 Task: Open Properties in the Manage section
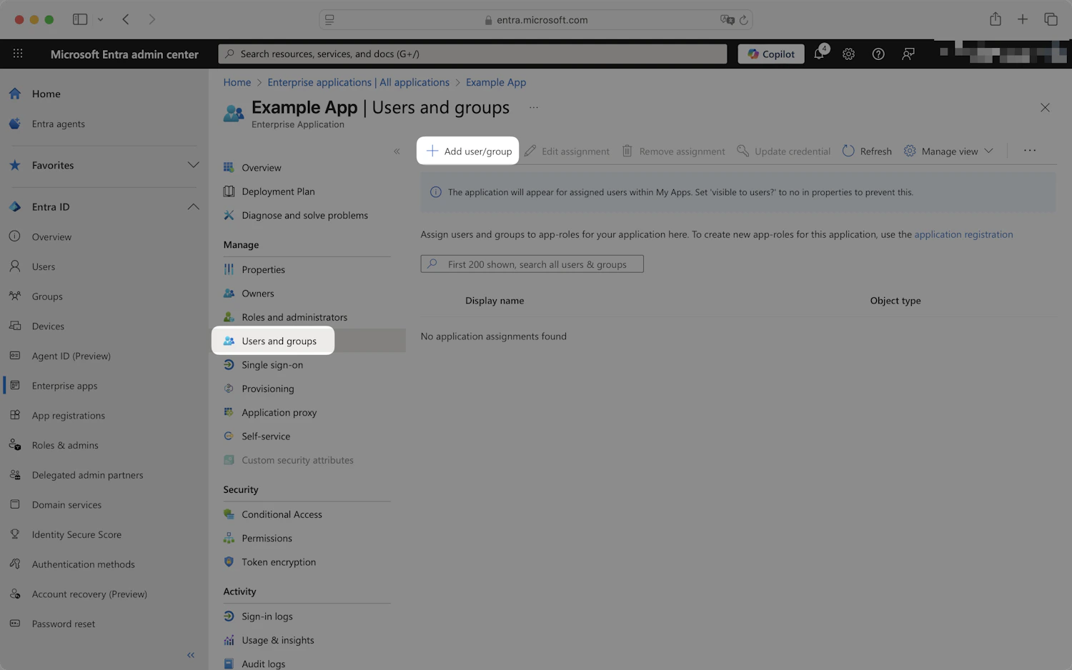(263, 269)
